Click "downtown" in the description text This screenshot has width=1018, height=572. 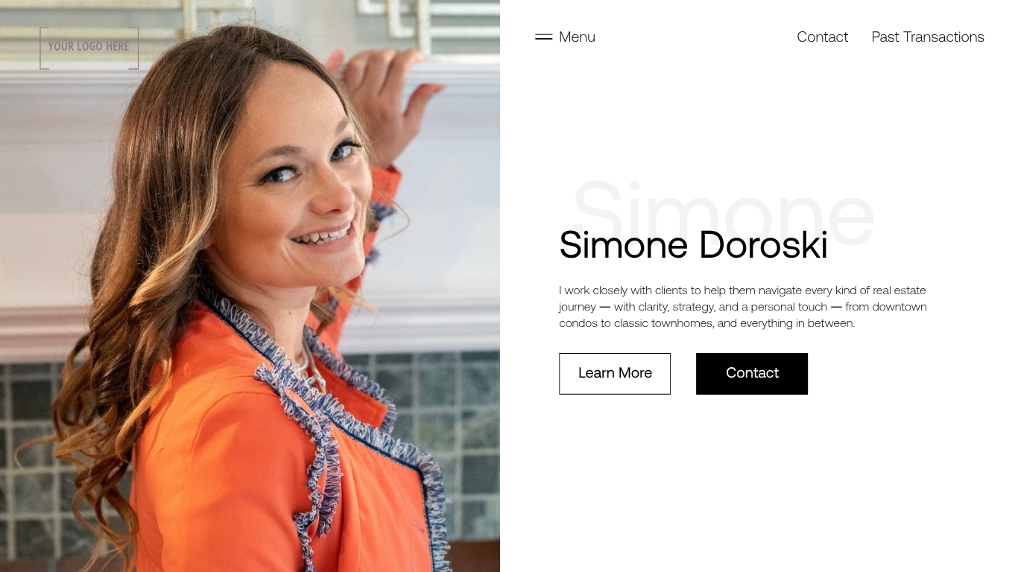tap(900, 307)
